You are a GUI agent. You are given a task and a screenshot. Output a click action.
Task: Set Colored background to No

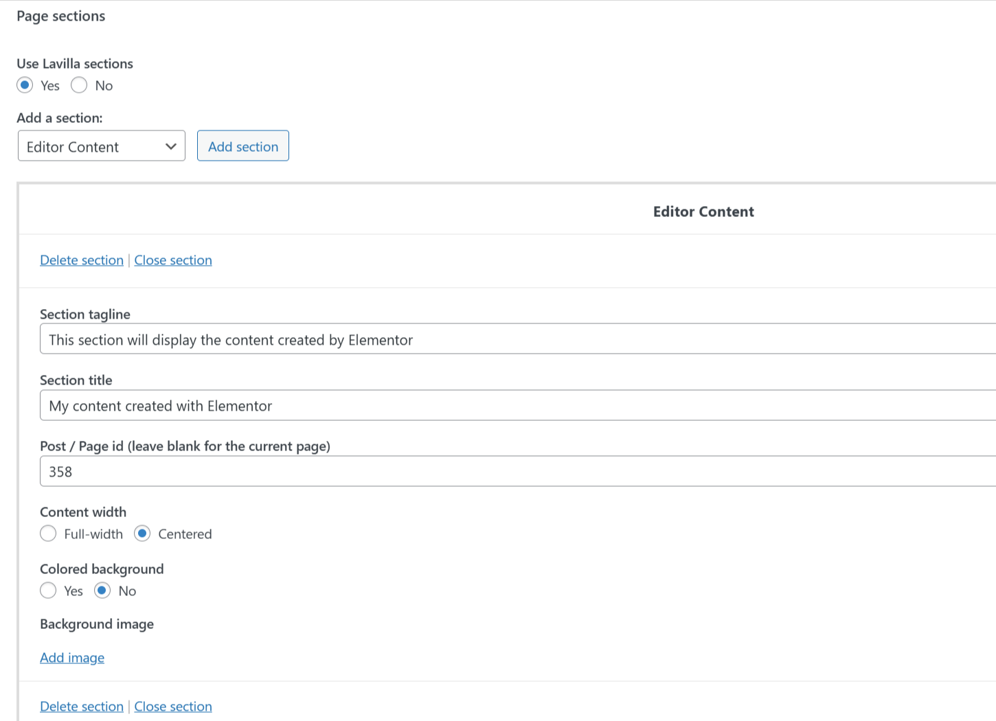(102, 591)
